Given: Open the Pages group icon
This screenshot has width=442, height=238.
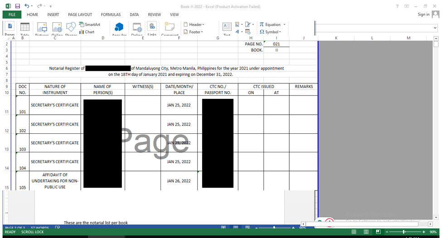Looking at the screenshot, I should (10, 29).
